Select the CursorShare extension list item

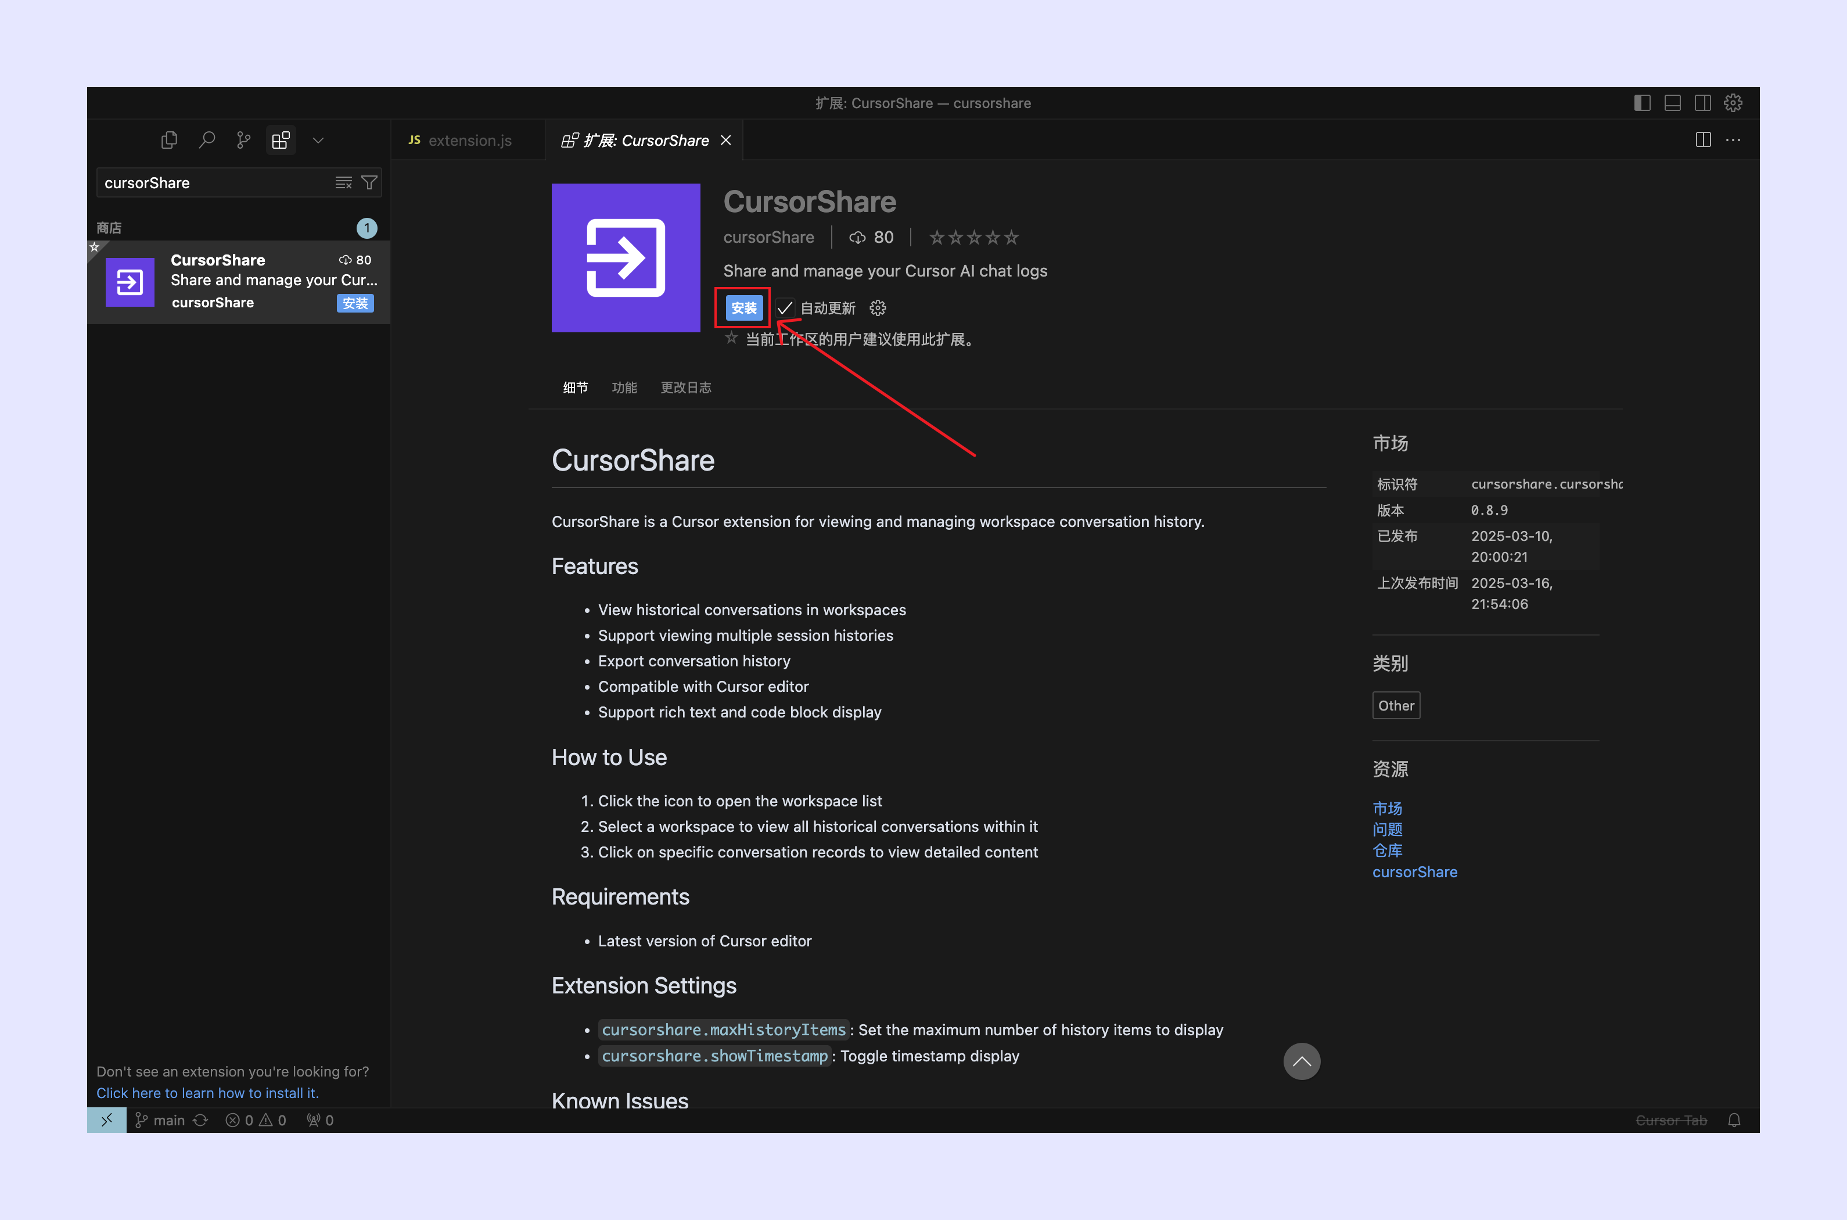tap(239, 282)
